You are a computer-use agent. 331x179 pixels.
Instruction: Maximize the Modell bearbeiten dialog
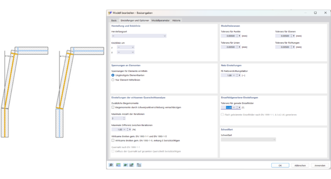[315, 13]
